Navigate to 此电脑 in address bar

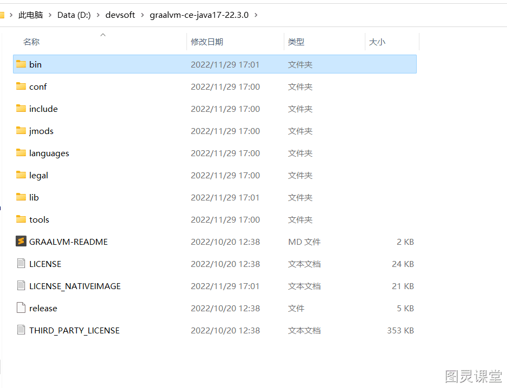tap(30, 15)
